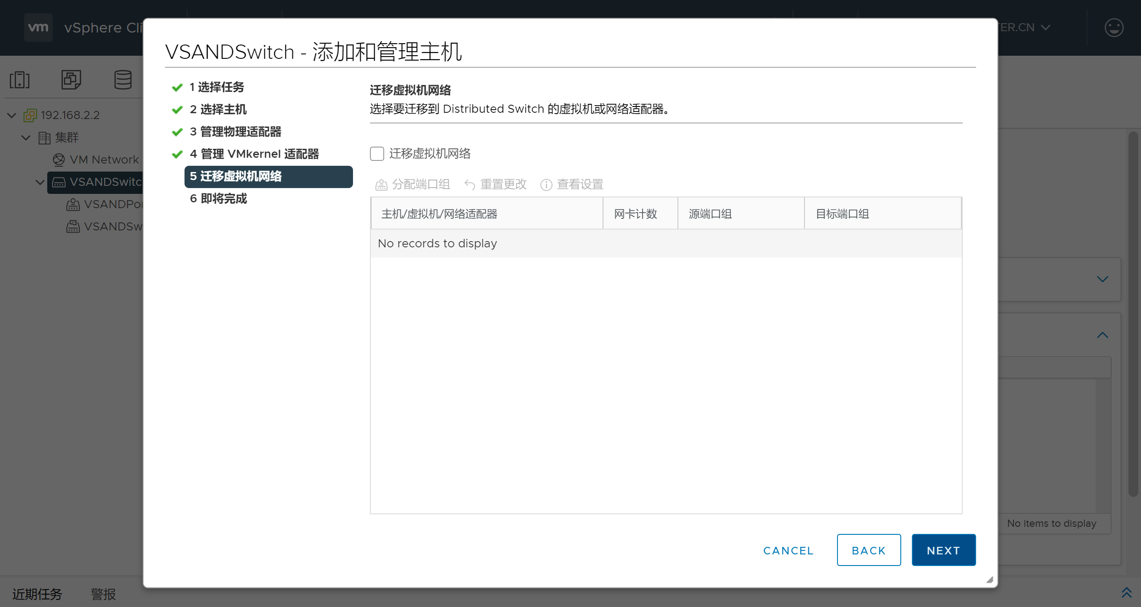Click the VMware vm logo icon
Viewport: 1141px width, 607px height.
38,28
